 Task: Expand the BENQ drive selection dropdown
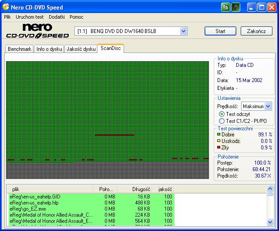[x=183, y=31]
